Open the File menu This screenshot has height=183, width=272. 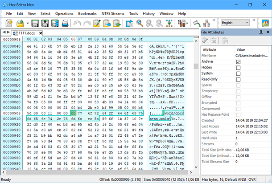(x=9, y=13)
